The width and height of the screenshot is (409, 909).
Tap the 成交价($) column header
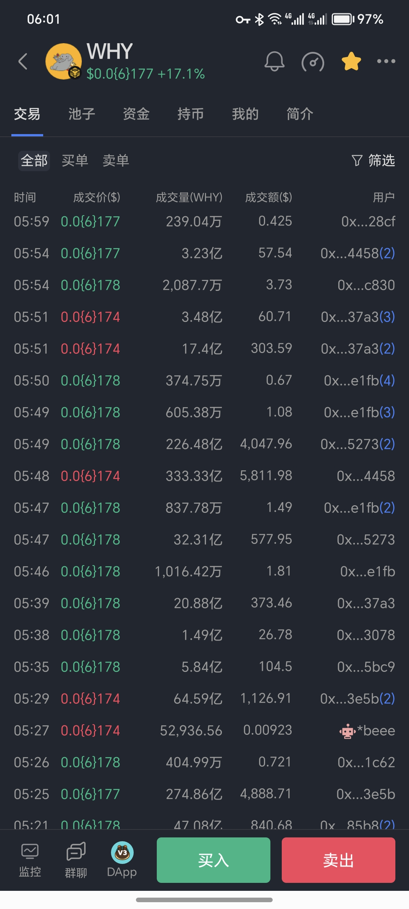point(97,197)
